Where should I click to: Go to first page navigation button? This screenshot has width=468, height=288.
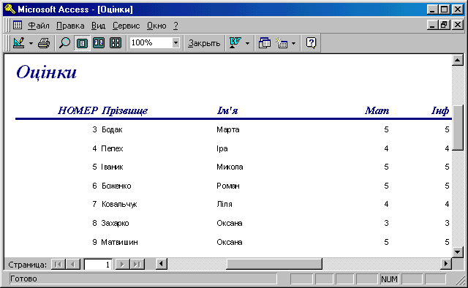[58, 264]
